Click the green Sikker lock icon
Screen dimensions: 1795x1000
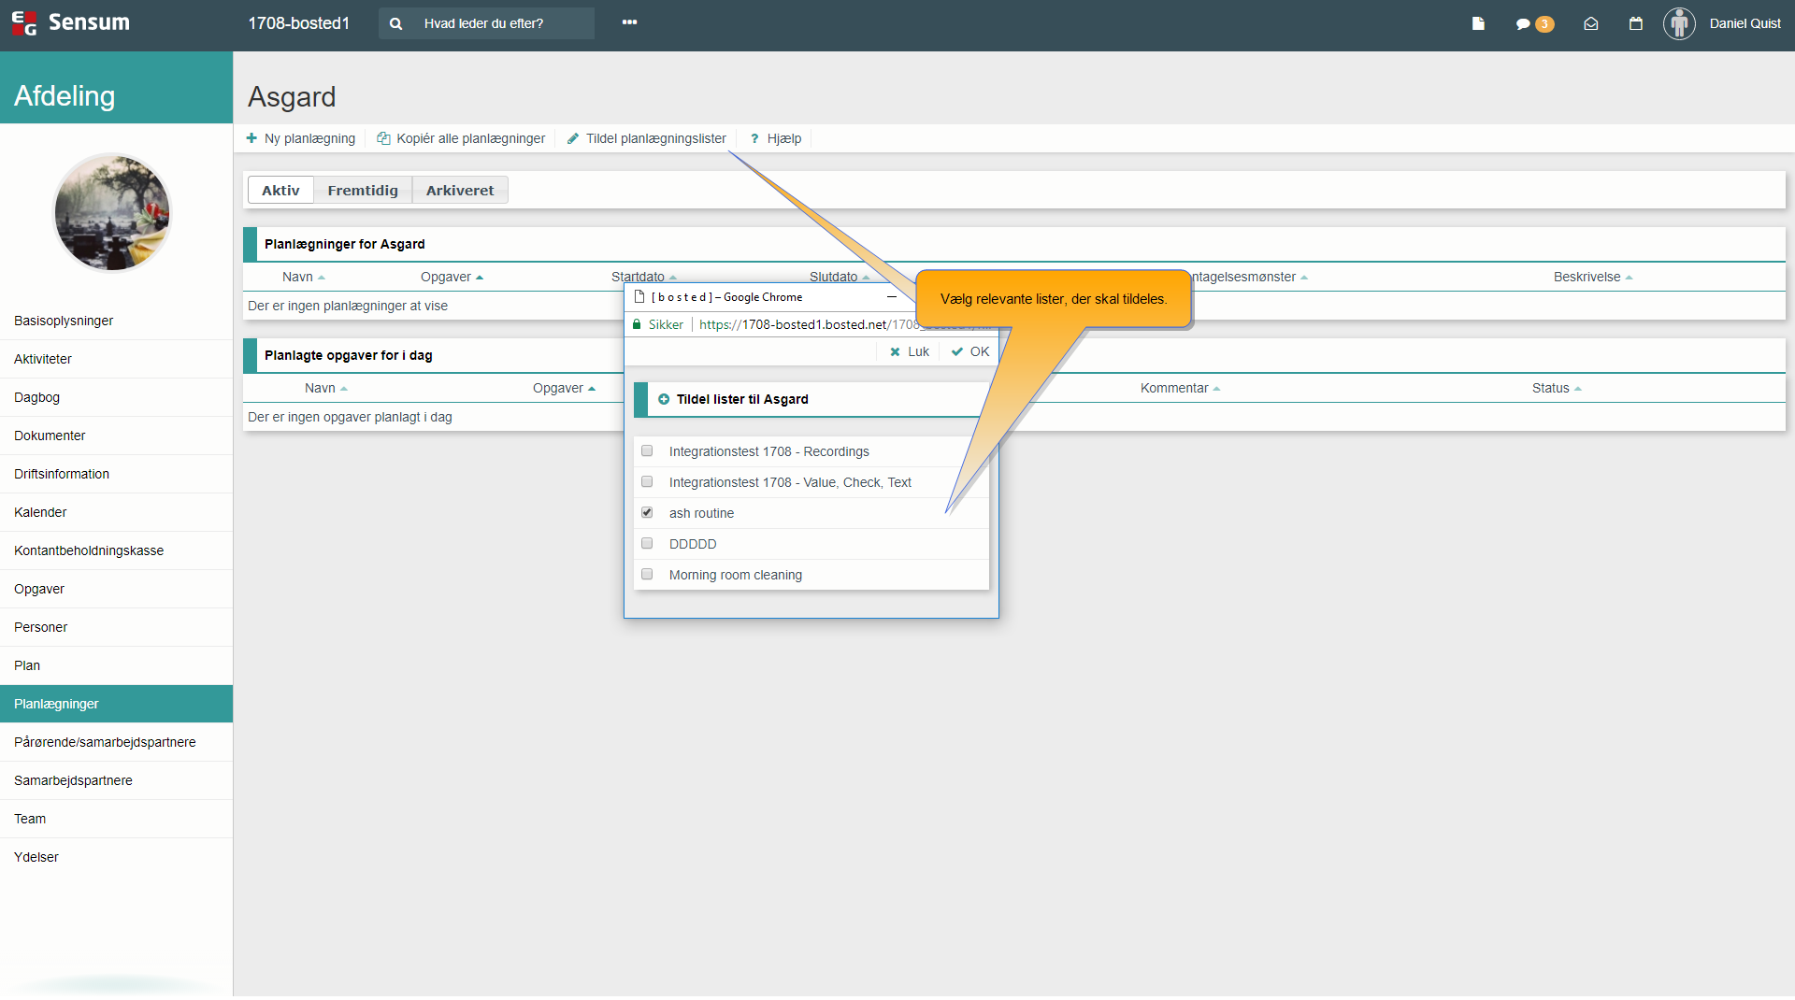click(637, 324)
